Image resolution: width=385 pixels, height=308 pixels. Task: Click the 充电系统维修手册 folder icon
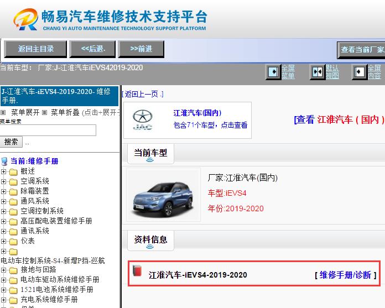click(13, 300)
